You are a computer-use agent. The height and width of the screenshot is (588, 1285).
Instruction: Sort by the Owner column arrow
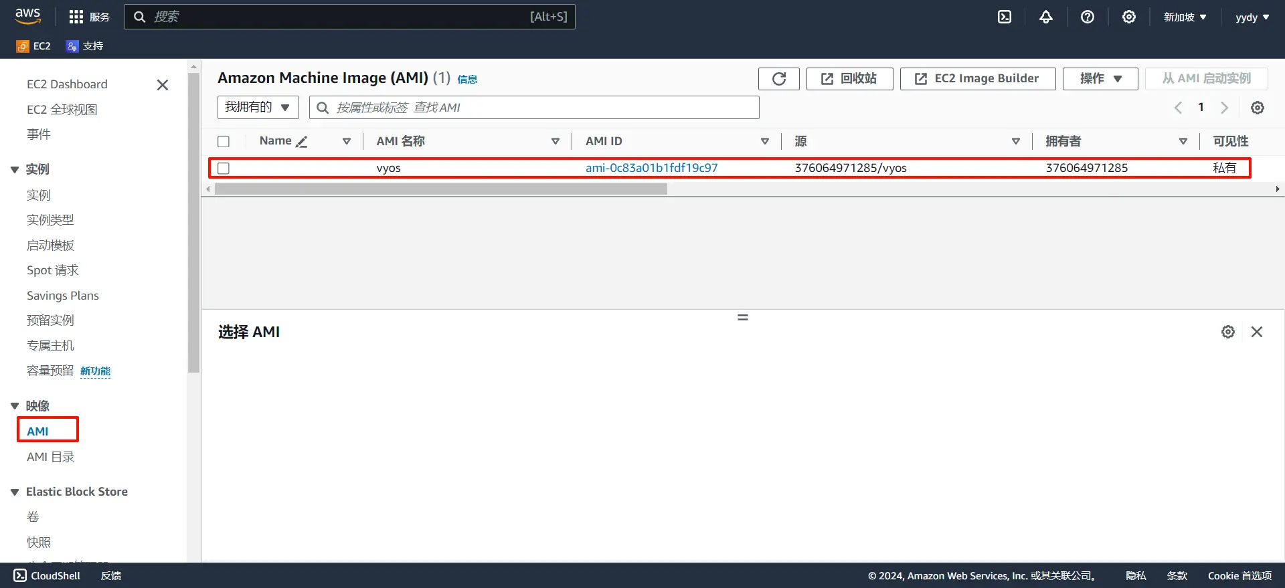point(1183,141)
